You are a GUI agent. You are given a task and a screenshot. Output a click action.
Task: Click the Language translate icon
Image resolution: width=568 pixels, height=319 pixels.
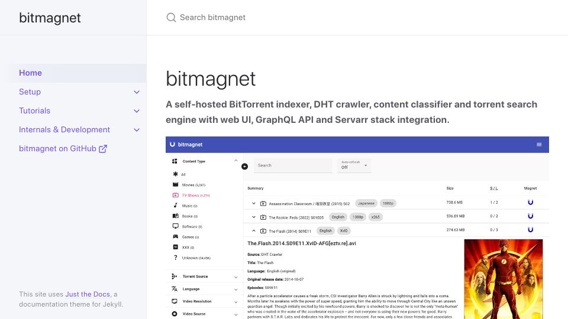point(174,289)
